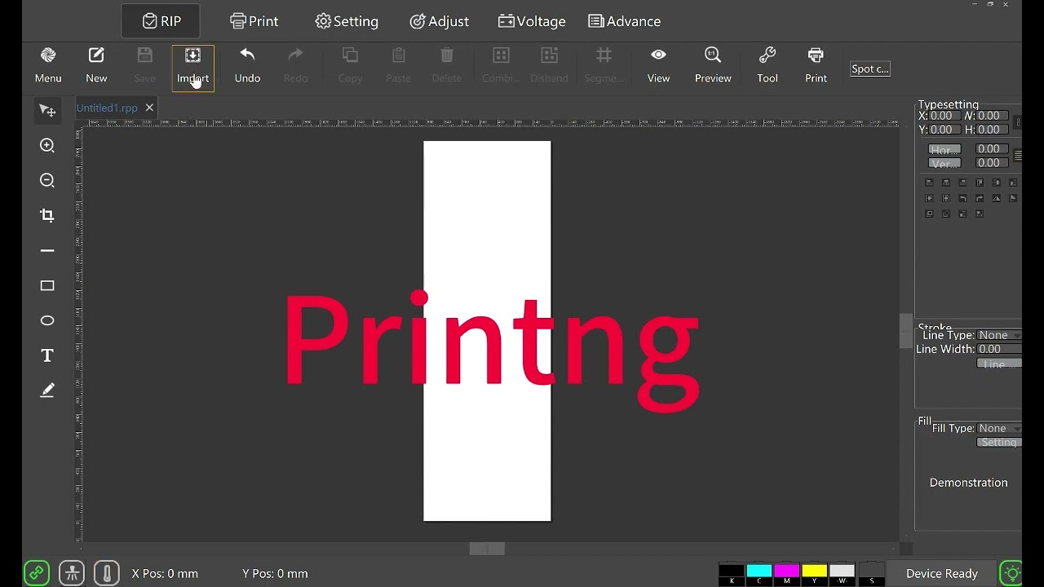Select the Rectangle tool

pyautogui.click(x=47, y=286)
